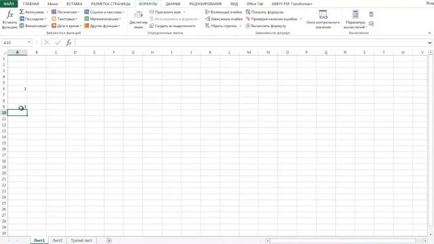Switch to the ВИД tab
434x244 pixels.
pyautogui.click(x=234, y=4)
